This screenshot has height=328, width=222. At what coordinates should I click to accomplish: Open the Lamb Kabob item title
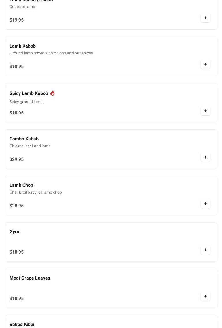click(22, 46)
